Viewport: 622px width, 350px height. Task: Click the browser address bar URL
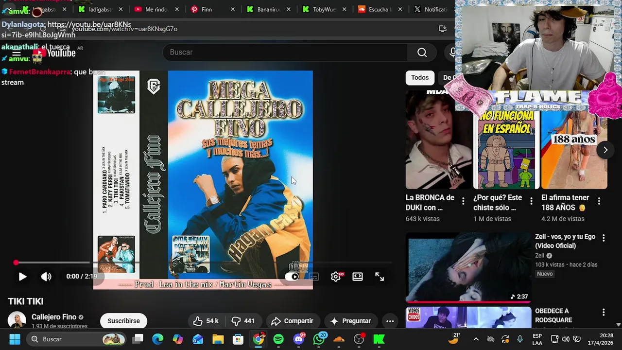(124, 29)
